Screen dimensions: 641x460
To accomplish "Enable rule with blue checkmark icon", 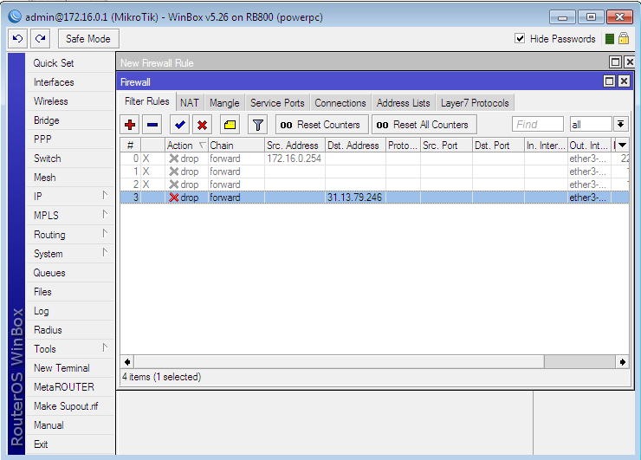I will 179,125.
